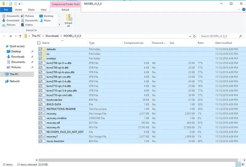Click the INSTRUCTIONS-README document icon
Screen dimensions: 246x167
pyautogui.click(x=44, y=109)
